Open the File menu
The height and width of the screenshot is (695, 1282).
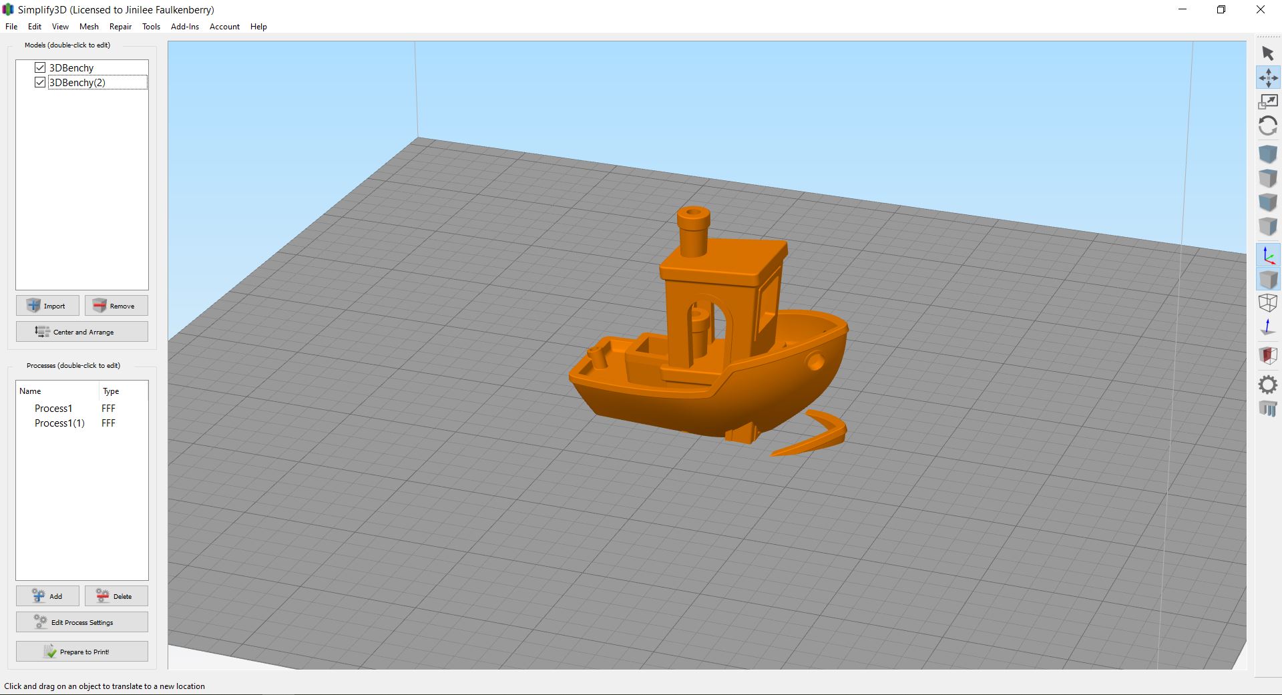(x=11, y=27)
